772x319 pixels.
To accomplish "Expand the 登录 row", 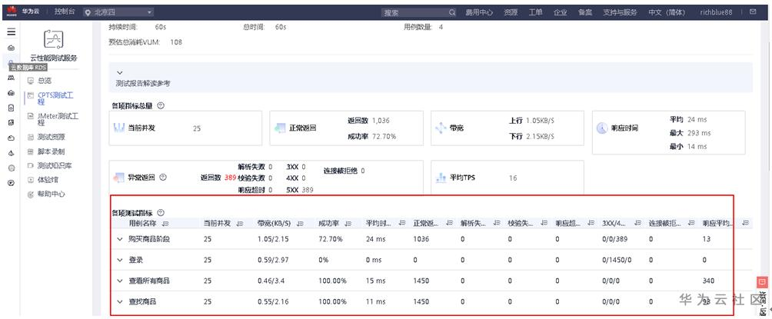I will pos(120,260).
